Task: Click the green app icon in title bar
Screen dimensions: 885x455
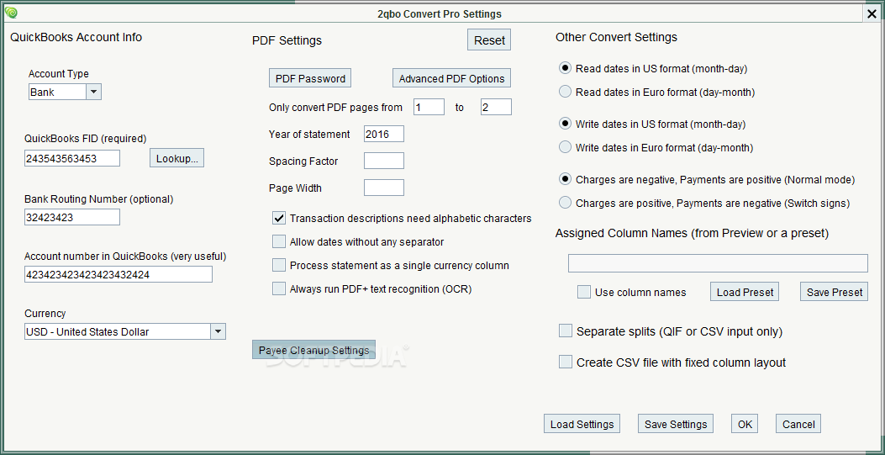Action: pos(11,13)
